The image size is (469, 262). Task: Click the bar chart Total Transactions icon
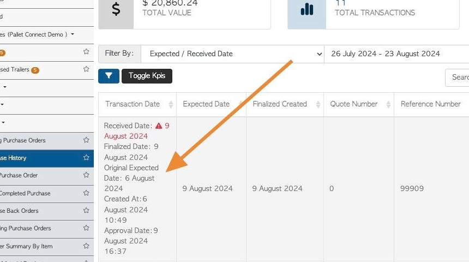pos(307,10)
